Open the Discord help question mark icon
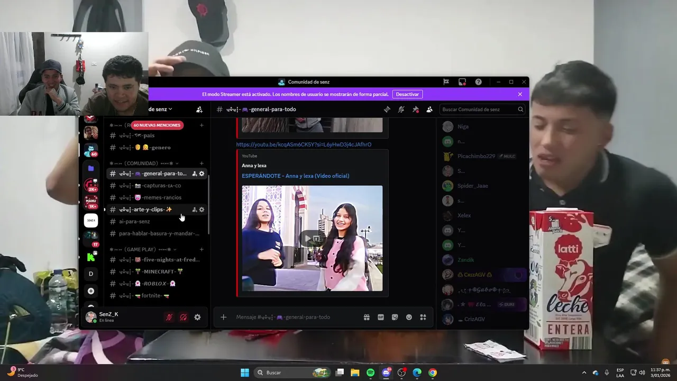This screenshot has height=381, width=677. pyautogui.click(x=478, y=82)
